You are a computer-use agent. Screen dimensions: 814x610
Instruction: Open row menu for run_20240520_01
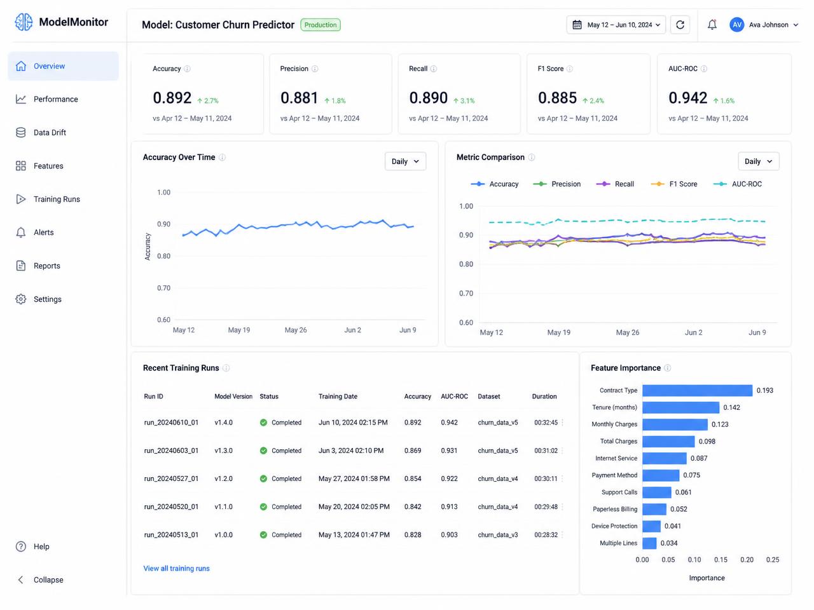tap(563, 507)
